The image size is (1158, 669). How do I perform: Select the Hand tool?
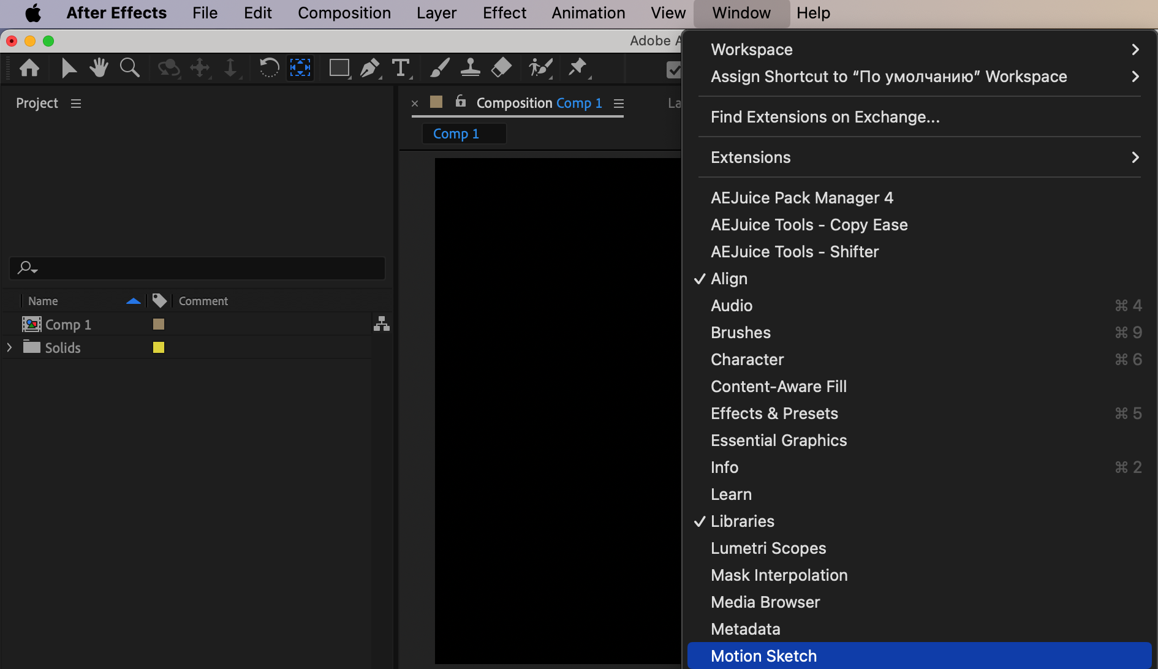99,68
